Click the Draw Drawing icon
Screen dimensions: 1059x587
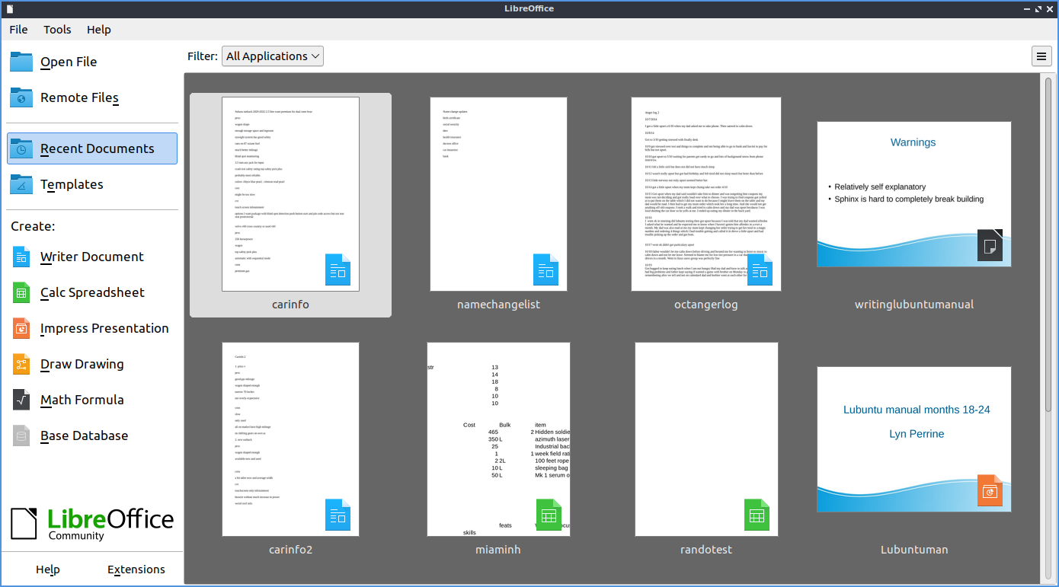coord(21,364)
